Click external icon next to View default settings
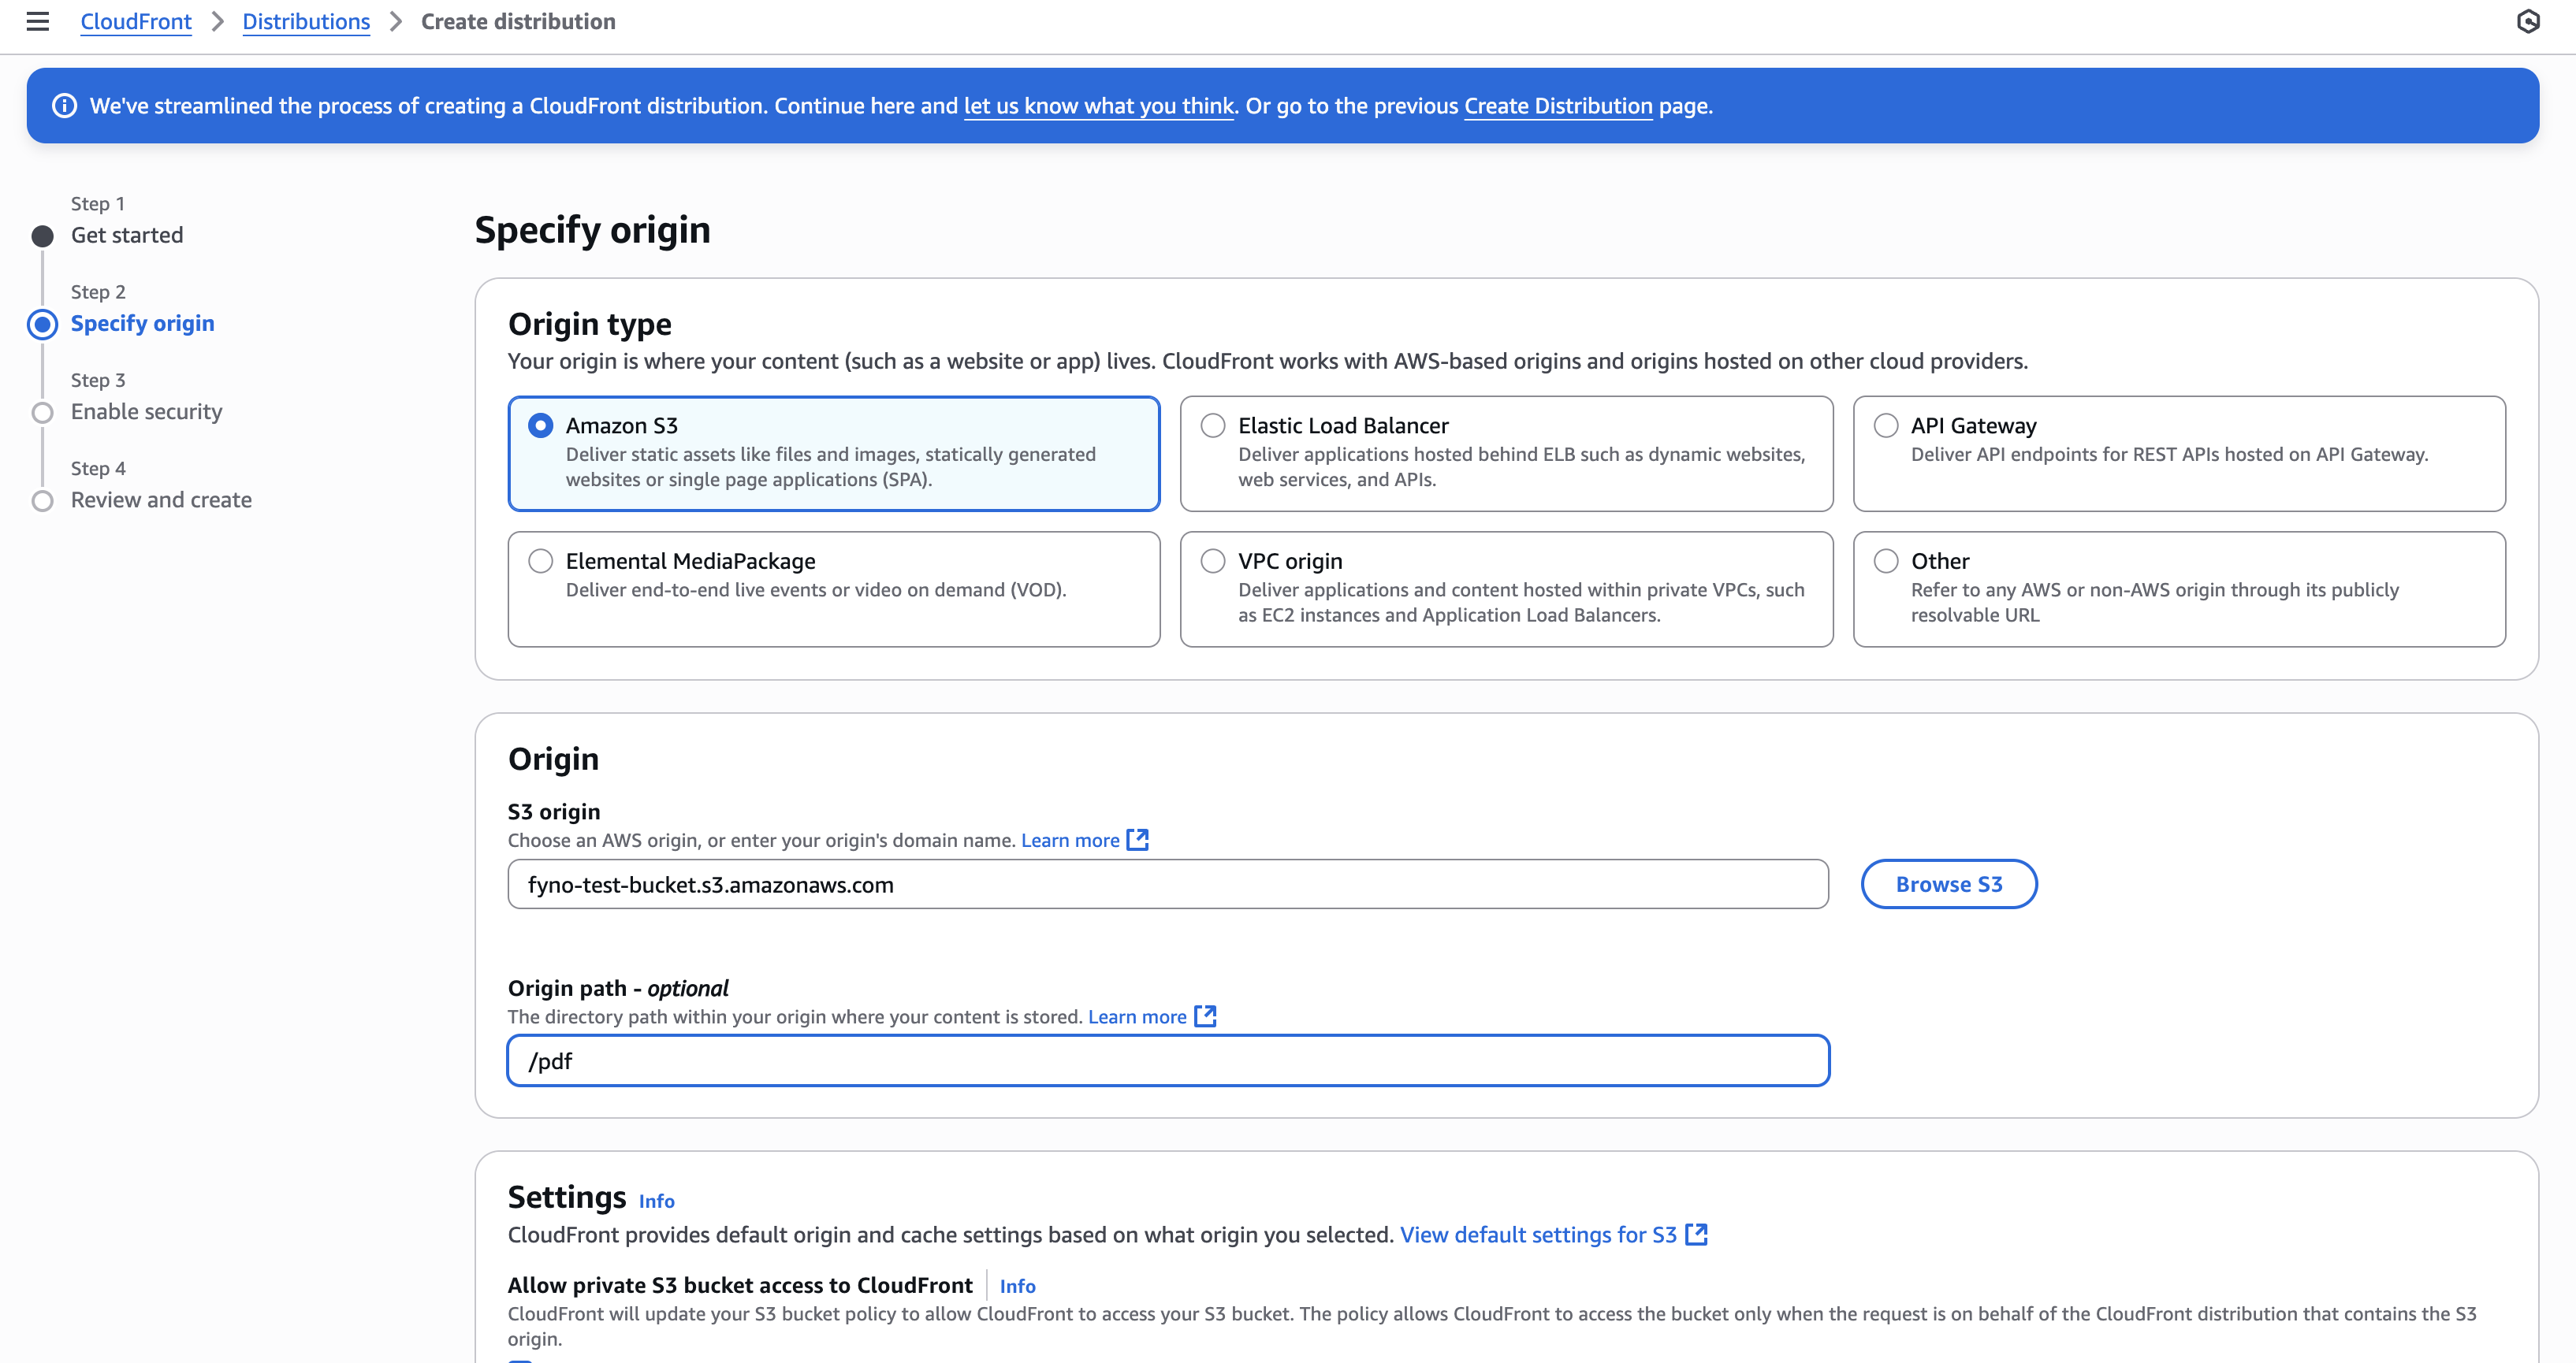The width and height of the screenshot is (2576, 1363). [1696, 1235]
